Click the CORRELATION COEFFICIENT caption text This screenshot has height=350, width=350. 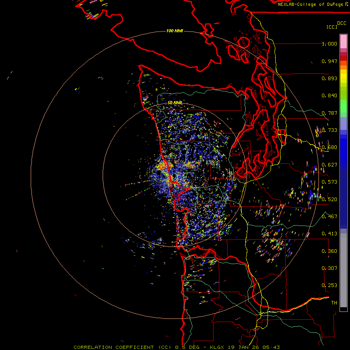pos(114,347)
